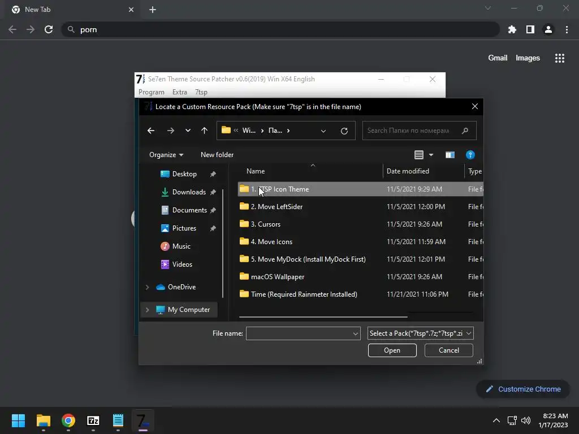Click pin icon next to Documents
Viewport: 579px width, 434px height.
point(213,210)
